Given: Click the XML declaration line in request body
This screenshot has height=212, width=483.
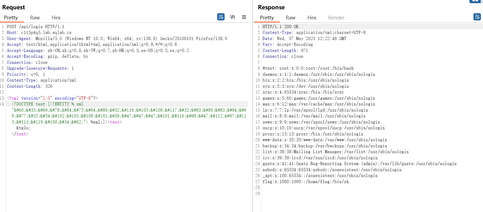Looking at the screenshot, I should coord(52,98).
